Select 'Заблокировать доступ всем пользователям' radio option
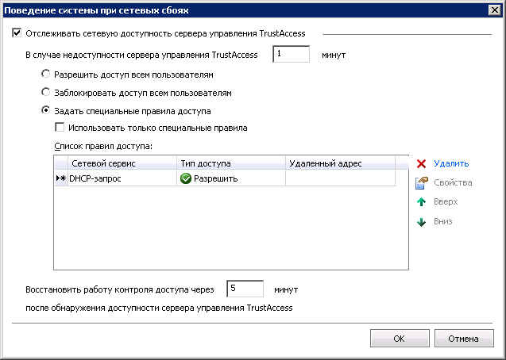This screenshot has width=506, height=360. pos(47,92)
